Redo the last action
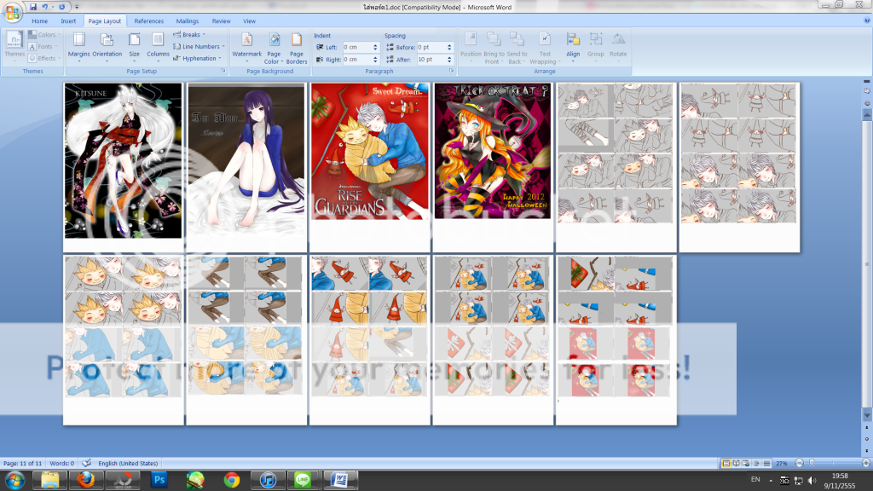This screenshot has width=873, height=491. click(61, 7)
